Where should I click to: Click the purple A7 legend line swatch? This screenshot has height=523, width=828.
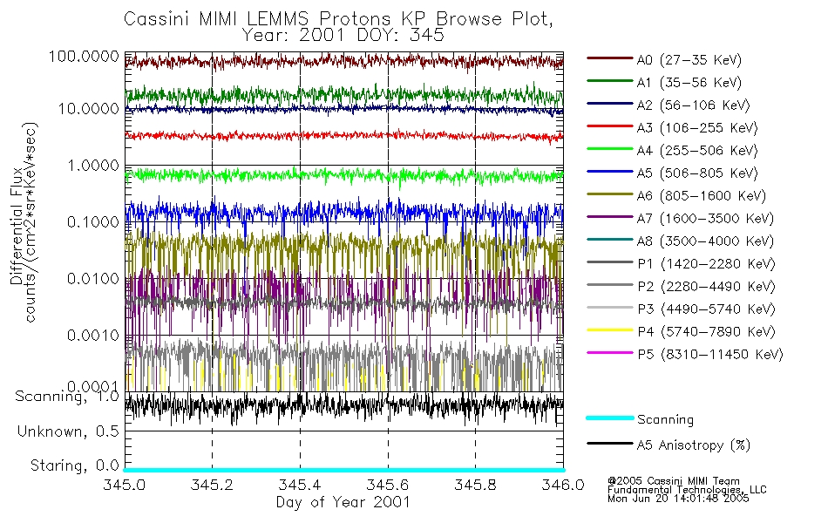click(609, 216)
